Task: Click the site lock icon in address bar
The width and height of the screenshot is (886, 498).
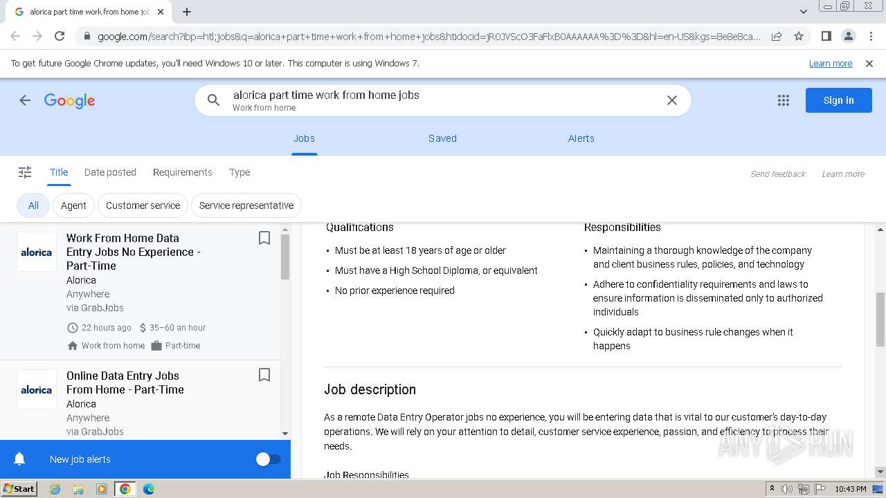Action: 87,36
